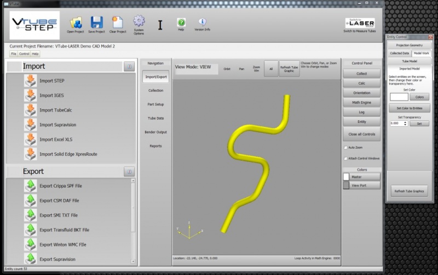Click the Master color swatch

pyautogui.click(x=346, y=177)
